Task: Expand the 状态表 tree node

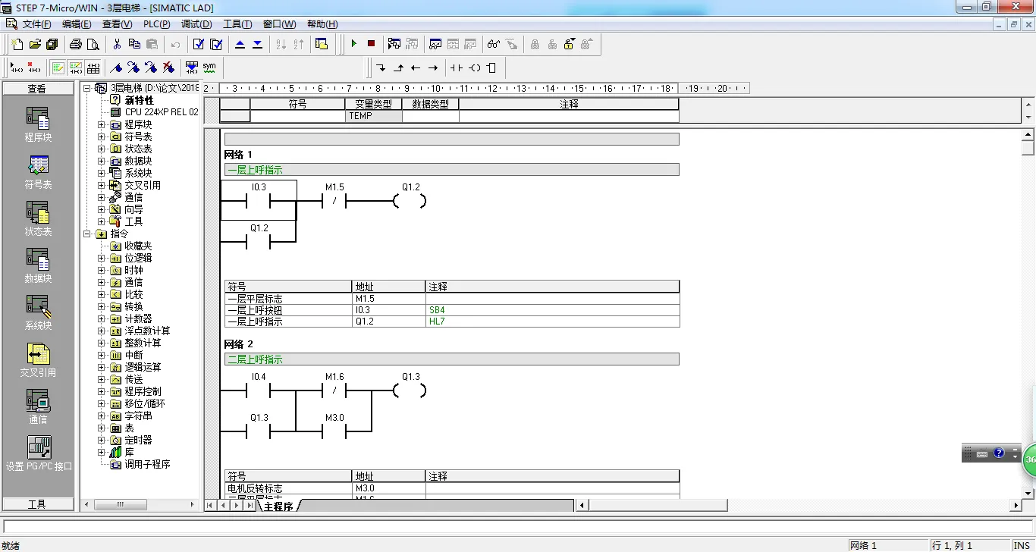Action: point(102,149)
